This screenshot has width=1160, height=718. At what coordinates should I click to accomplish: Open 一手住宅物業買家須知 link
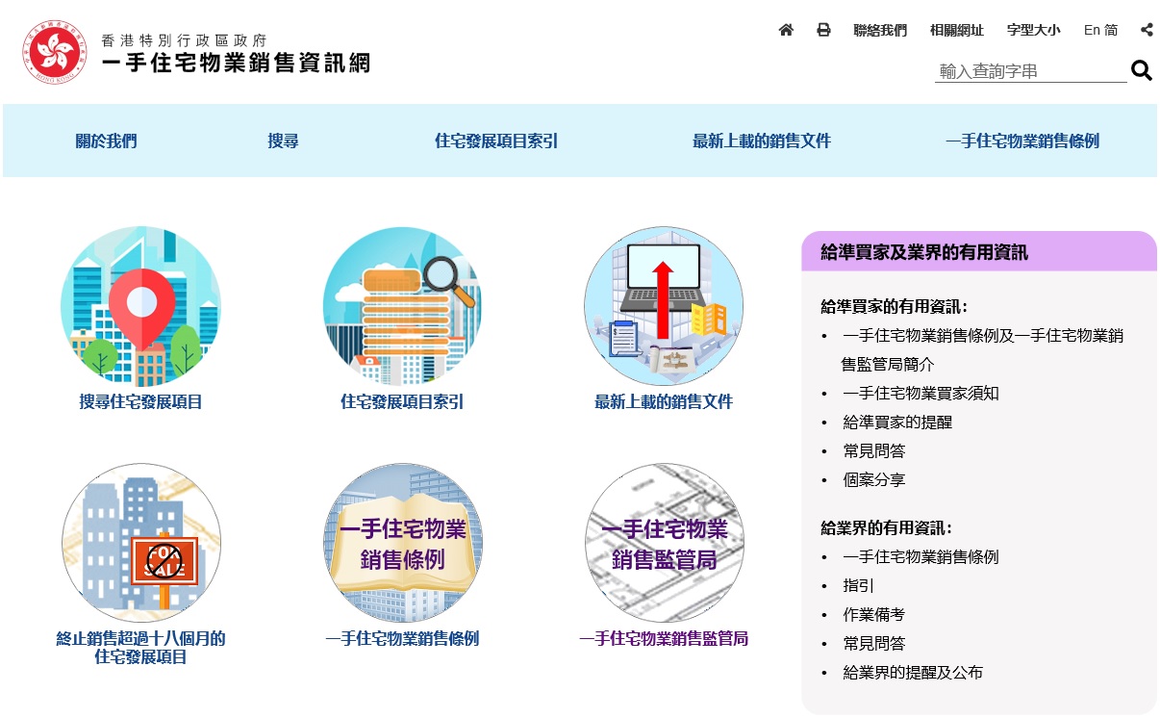920,393
